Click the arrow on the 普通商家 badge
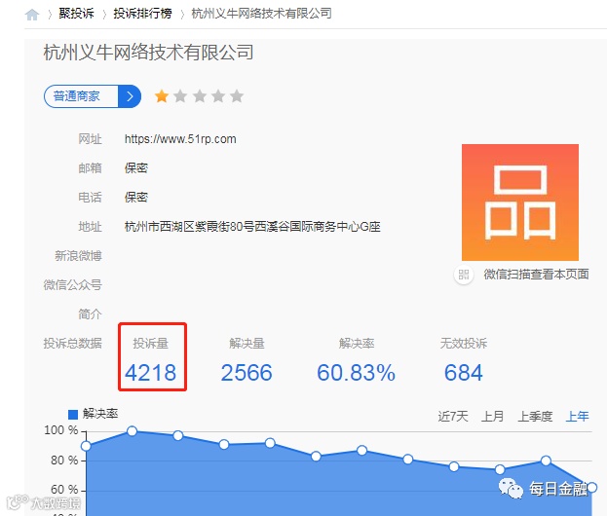Image resolution: width=607 pixels, height=516 pixels. [x=130, y=96]
